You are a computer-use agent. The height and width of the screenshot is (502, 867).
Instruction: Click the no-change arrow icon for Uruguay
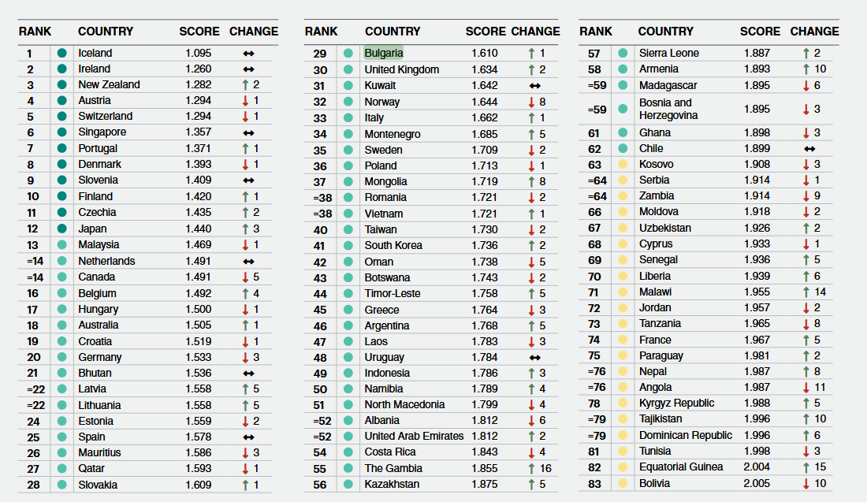point(535,358)
